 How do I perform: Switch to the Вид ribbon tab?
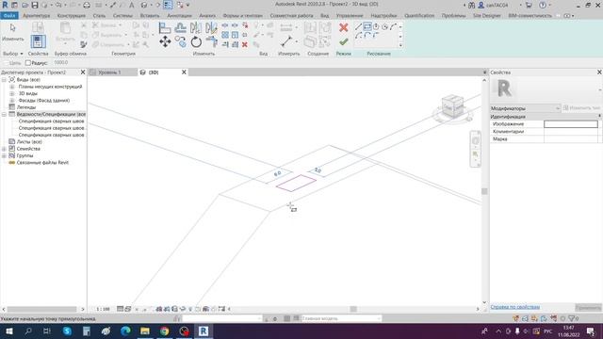(324, 16)
